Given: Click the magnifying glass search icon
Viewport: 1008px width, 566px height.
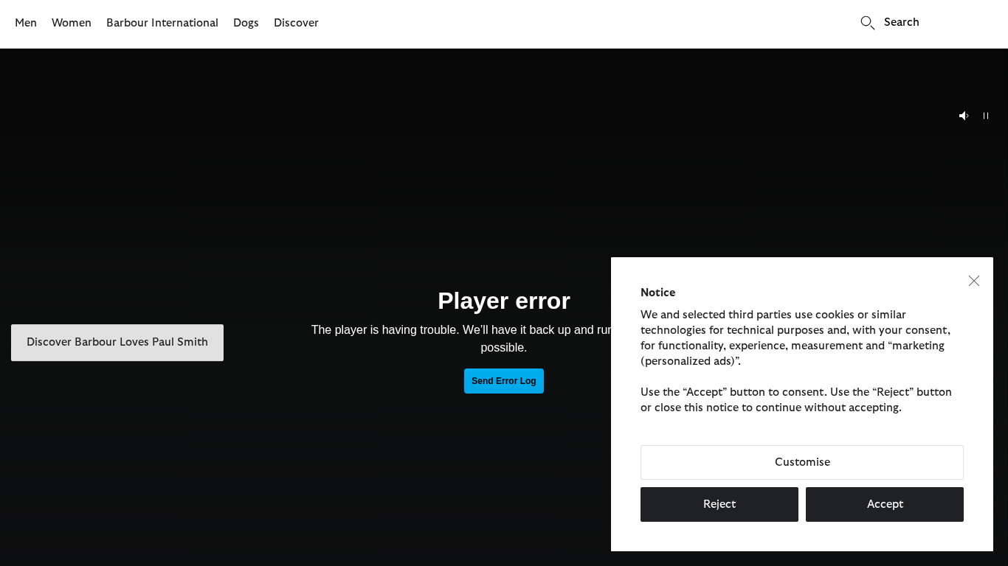Looking at the screenshot, I should [868, 23].
